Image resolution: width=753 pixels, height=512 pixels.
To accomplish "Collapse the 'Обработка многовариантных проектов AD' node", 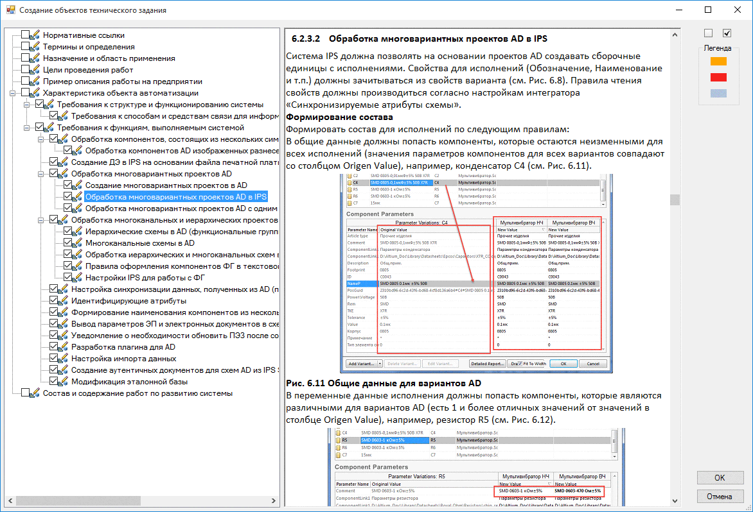I will (x=41, y=174).
